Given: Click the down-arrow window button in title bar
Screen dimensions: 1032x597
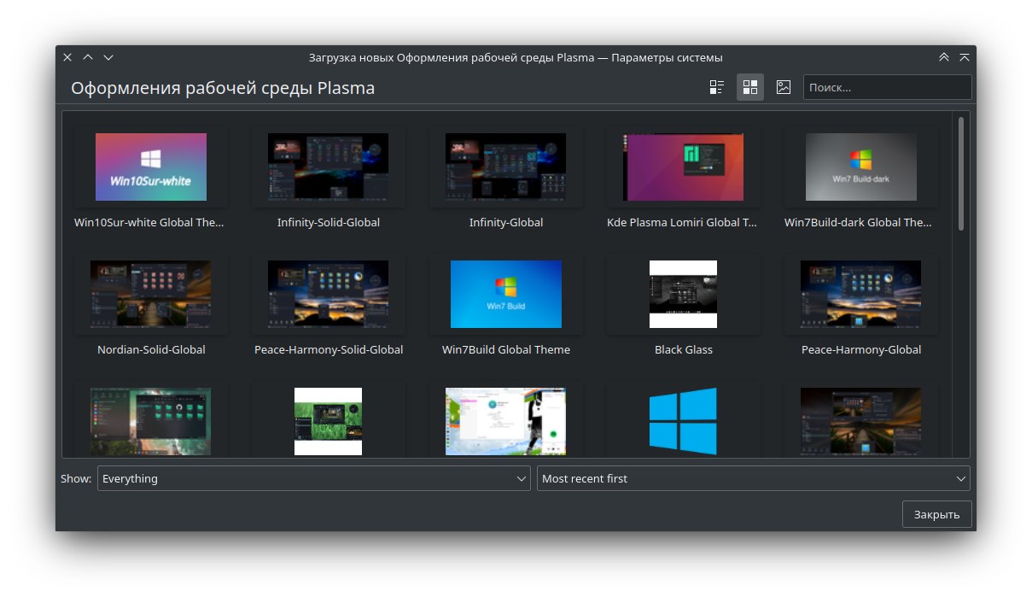Looking at the screenshot, I should click(108, 57).
